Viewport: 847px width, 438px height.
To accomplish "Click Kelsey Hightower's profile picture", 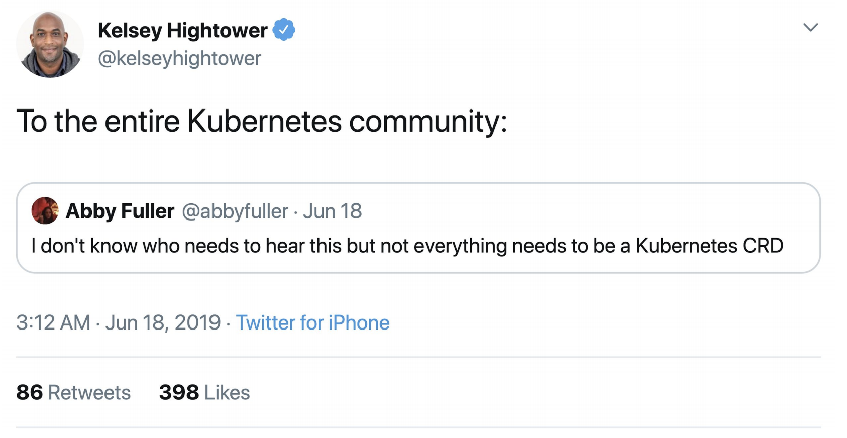I will (50, 44).
